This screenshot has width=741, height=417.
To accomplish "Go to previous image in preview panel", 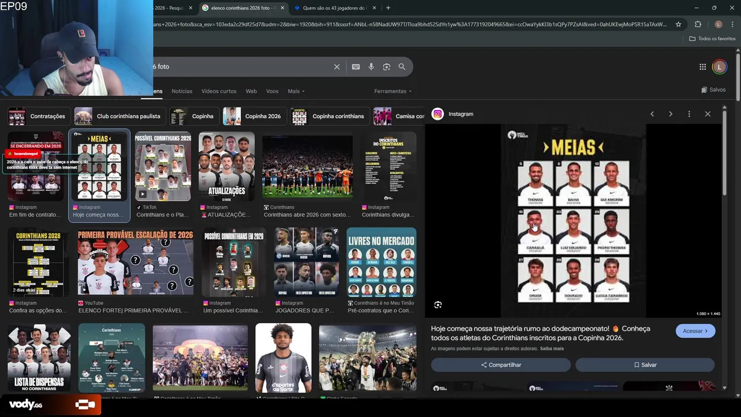I will click(652, 114).
